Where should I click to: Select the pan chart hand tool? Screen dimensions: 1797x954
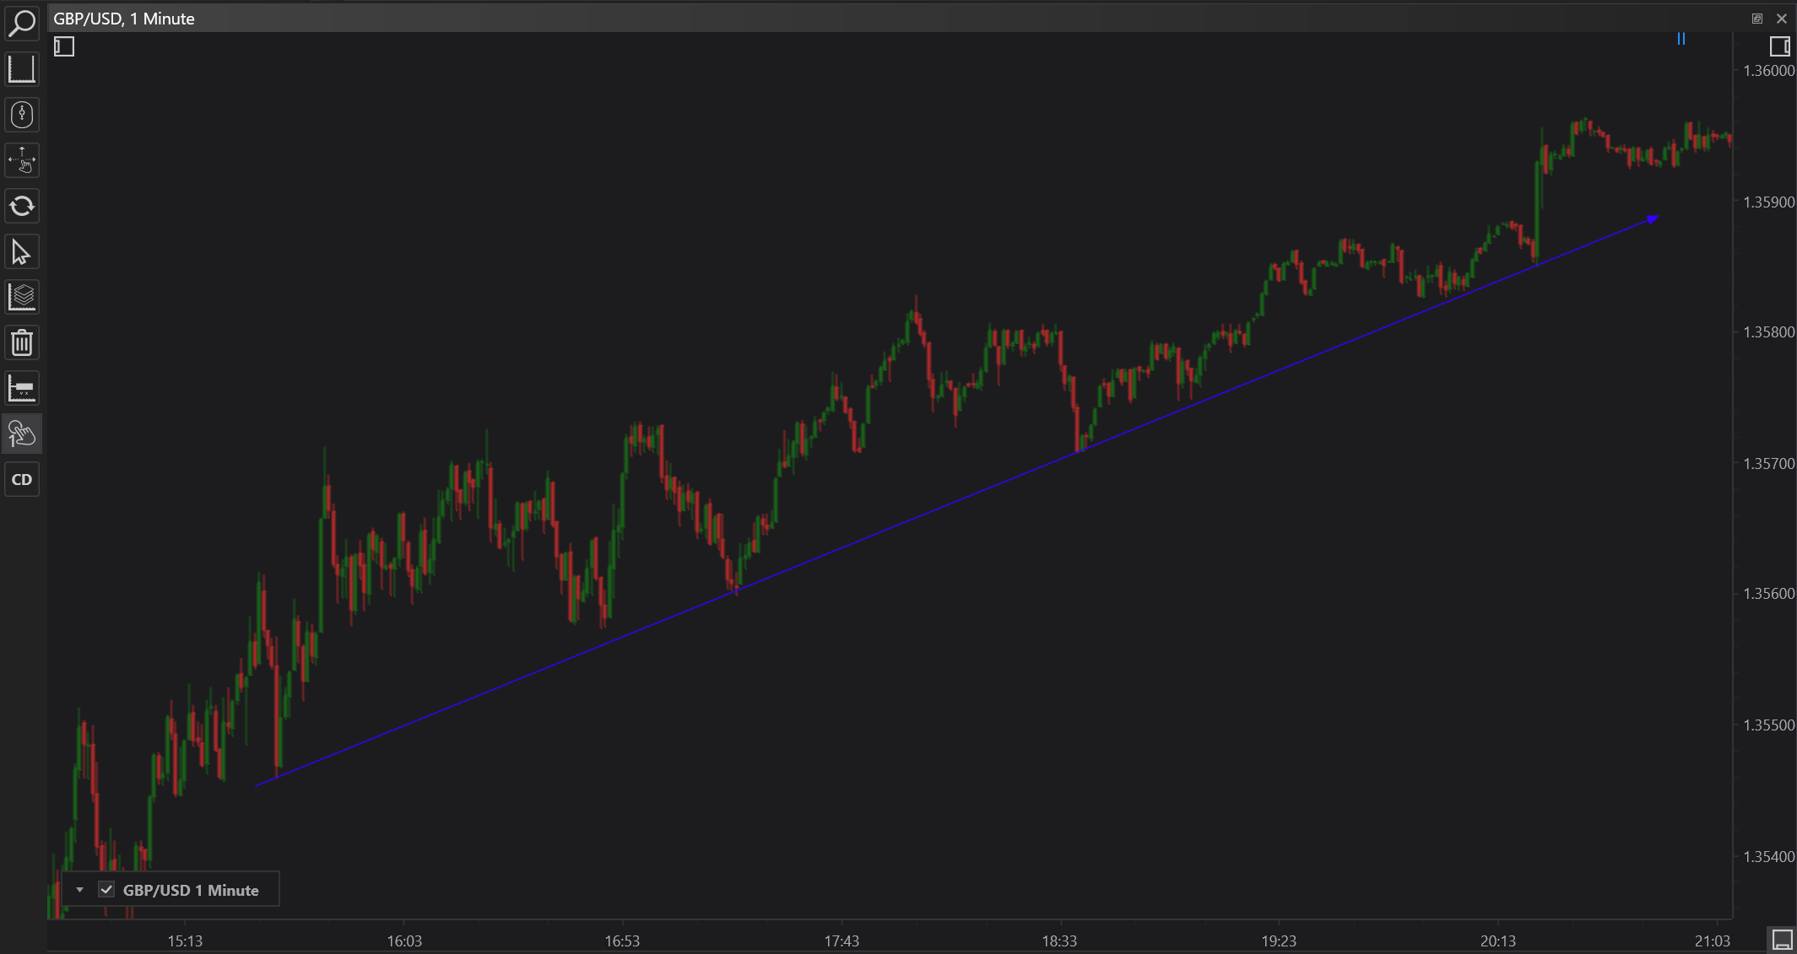(21, 160)
